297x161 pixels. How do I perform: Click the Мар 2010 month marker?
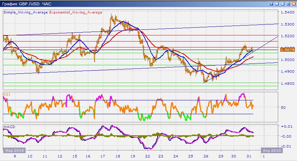[14, 151]
